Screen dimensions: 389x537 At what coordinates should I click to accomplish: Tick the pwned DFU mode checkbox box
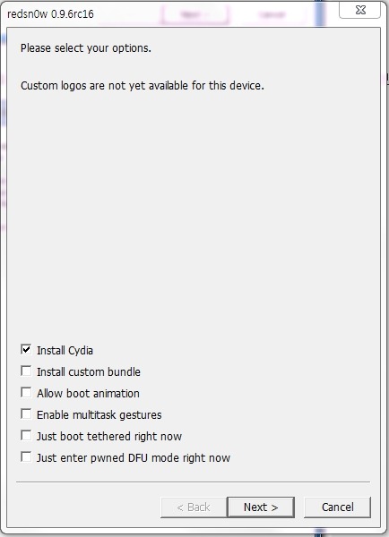pyautogui.click(x=26, y=456)
